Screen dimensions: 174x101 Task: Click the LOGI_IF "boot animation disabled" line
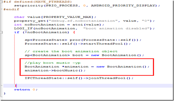(x=84, y=28)
